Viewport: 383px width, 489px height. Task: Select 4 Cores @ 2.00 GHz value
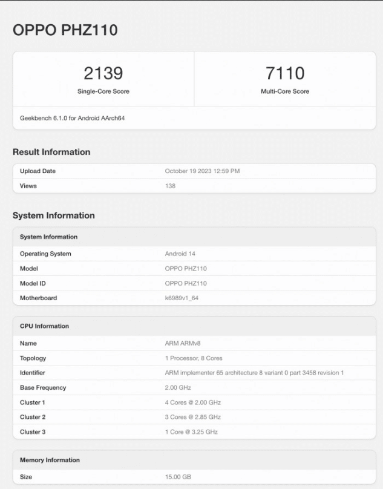(x=193, y=402)
